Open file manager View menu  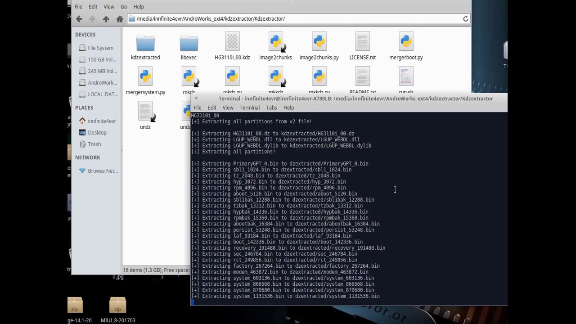(109, 7)
